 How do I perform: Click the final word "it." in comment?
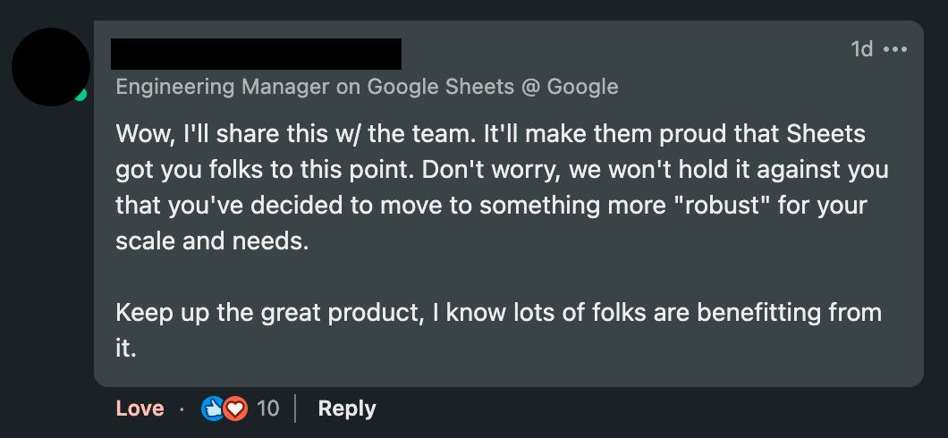tap(126, 349)
